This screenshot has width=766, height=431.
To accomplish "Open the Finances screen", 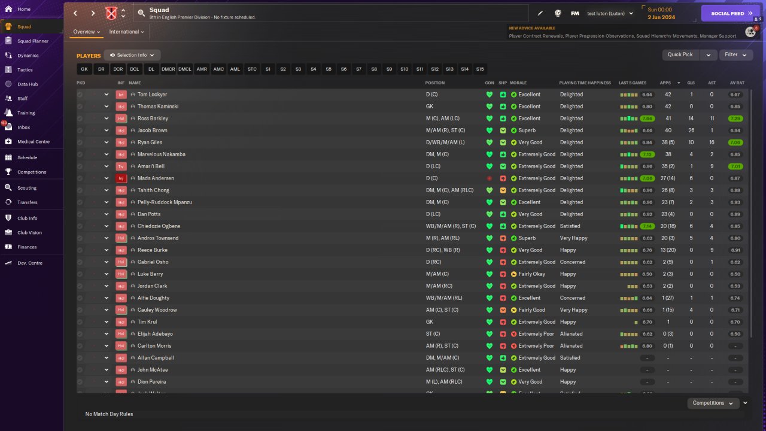I will point(31,247).
